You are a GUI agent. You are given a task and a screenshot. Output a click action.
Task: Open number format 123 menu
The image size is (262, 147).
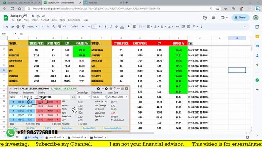click(x=65, y=27)
